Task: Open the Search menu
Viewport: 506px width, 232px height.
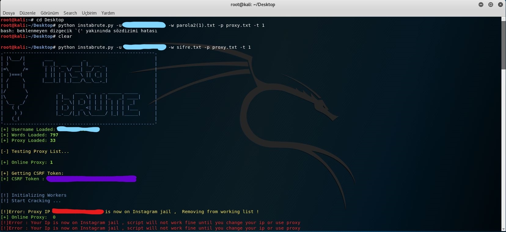Action: coord(70,13)
